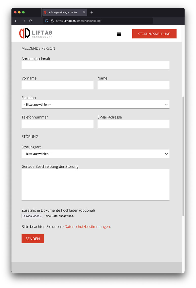The height and width of the screenshot is (288, 196).
Task: Click the browser forward arrow
Action: coord(24,21)
